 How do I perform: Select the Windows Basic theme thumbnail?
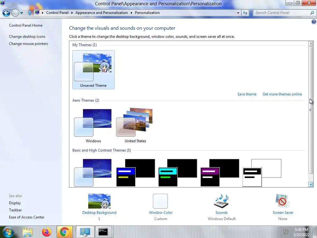[93, 172]
